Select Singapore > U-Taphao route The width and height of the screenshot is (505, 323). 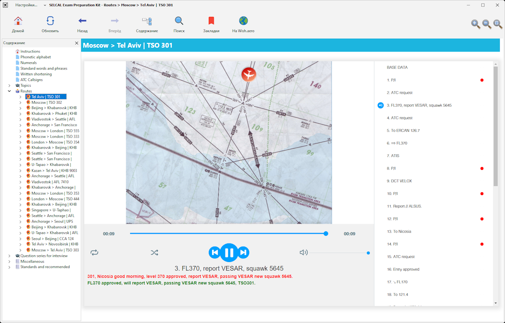[x=51, y=210]
